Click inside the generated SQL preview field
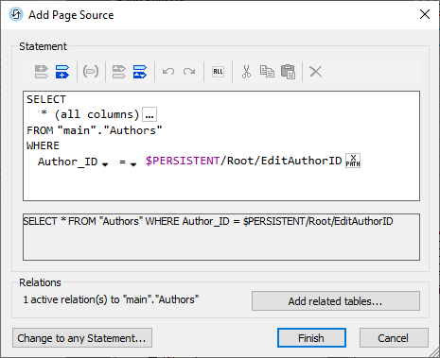Image resolution: width=440 pixels, height=358 pixels. (221, 237)
